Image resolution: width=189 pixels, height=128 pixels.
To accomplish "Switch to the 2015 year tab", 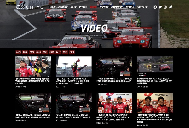I will point(72,52).
